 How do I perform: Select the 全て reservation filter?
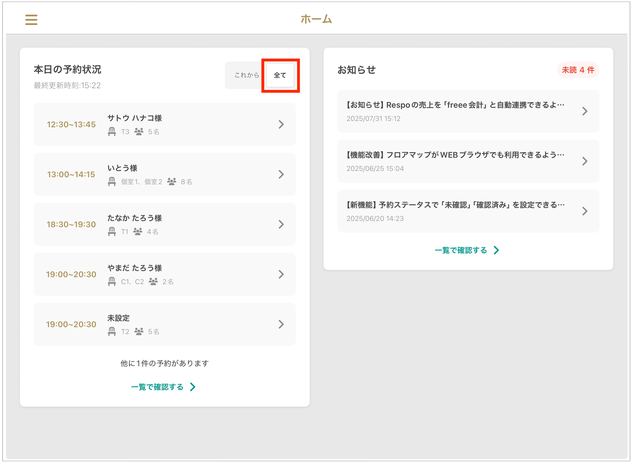[x=280, y=75]
